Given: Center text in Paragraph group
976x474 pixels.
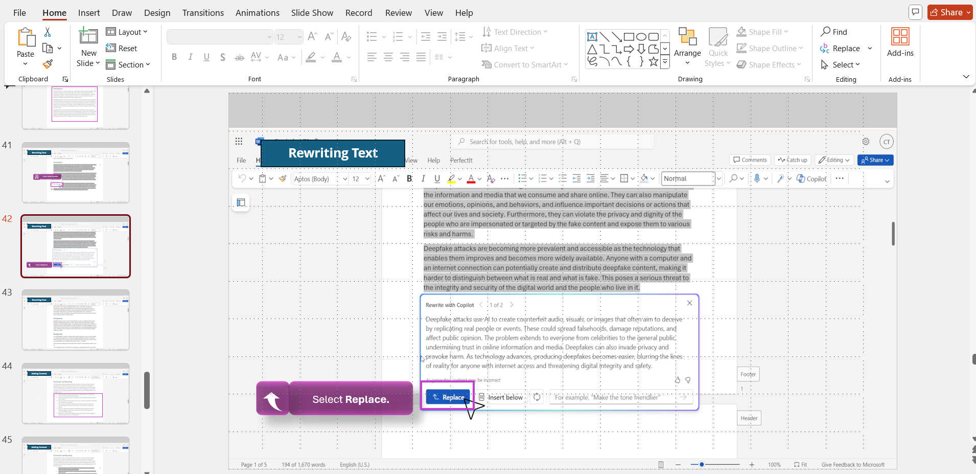Looking at the screenshot, I should (388, 57).
